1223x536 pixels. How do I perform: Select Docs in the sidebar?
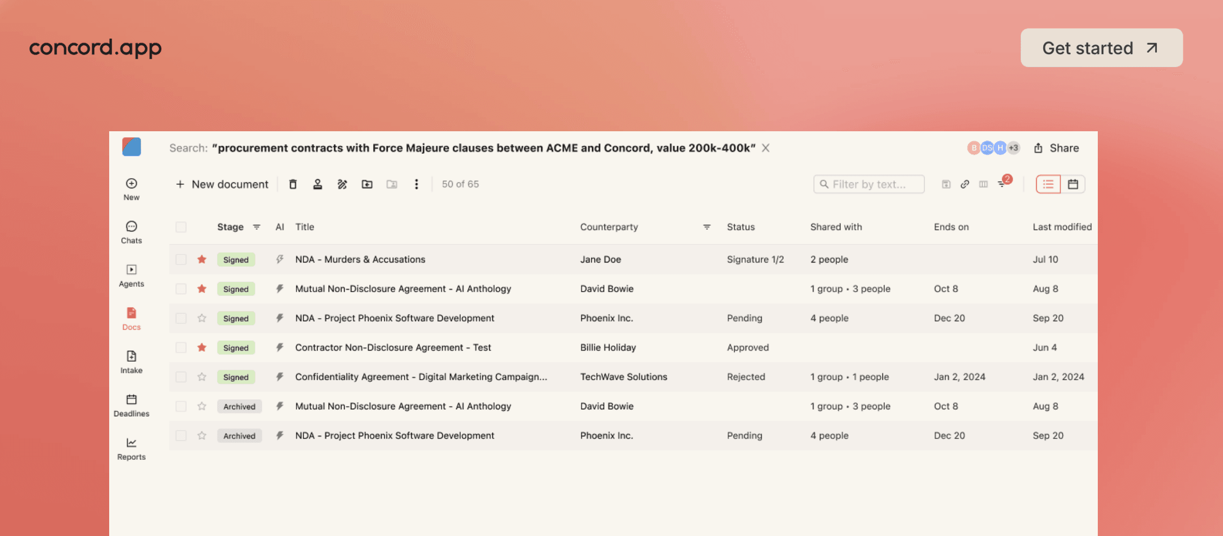click(x=131, y=319)
